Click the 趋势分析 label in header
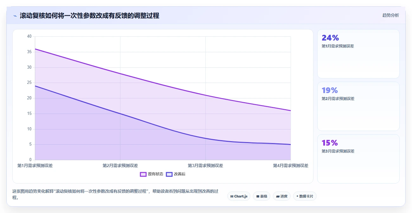 [391, 15]
